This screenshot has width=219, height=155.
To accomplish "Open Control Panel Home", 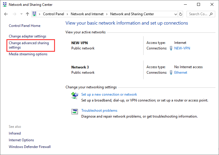I will pos(25,26).
